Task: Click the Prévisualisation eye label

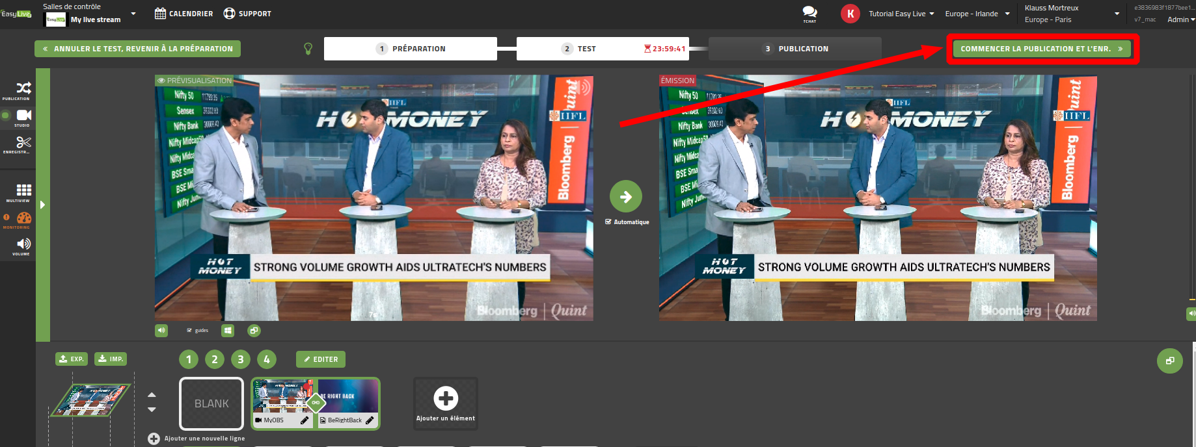Action: [x=195, y=81]
